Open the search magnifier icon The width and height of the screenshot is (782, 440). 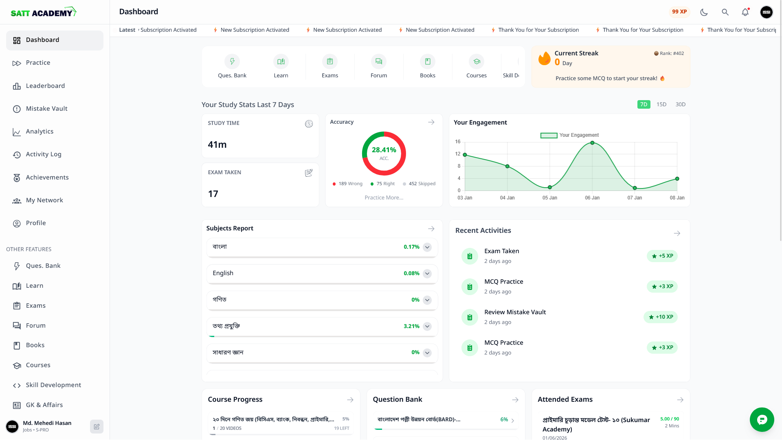(x=725, y=12)
